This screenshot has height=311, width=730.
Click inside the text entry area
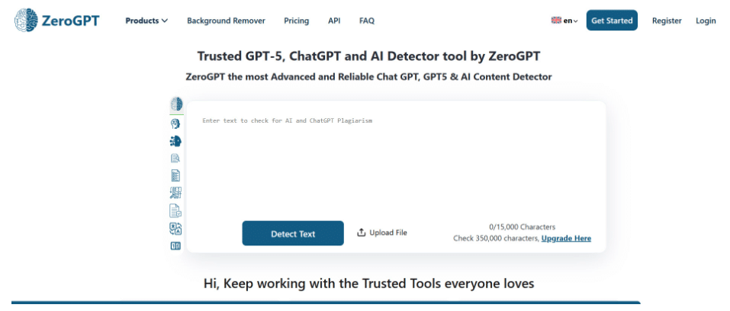point(396,163)
